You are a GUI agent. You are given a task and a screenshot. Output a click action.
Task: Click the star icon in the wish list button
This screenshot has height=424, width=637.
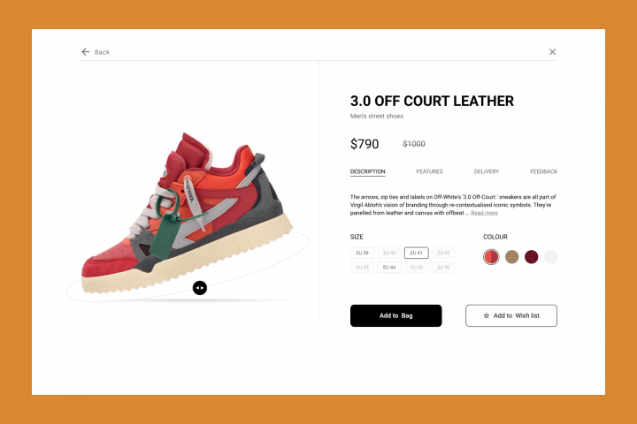[487, 315]
